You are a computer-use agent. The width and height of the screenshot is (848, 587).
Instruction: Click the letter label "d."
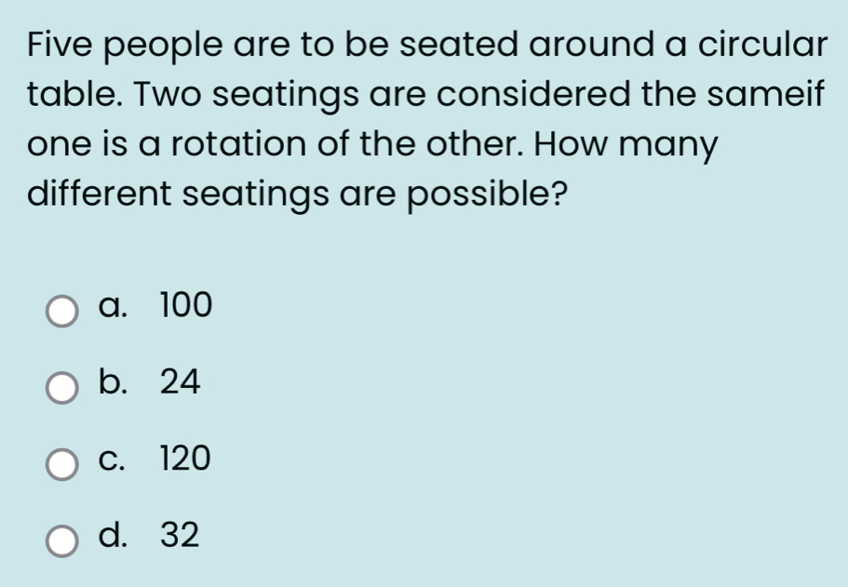pyautogui.click(x=113, y=534)
